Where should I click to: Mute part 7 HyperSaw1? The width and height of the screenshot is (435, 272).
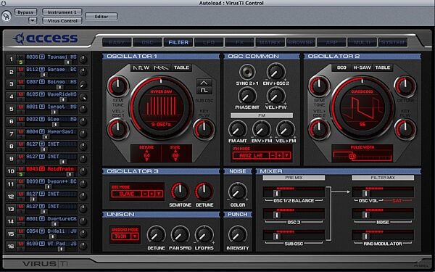(20, 131)
